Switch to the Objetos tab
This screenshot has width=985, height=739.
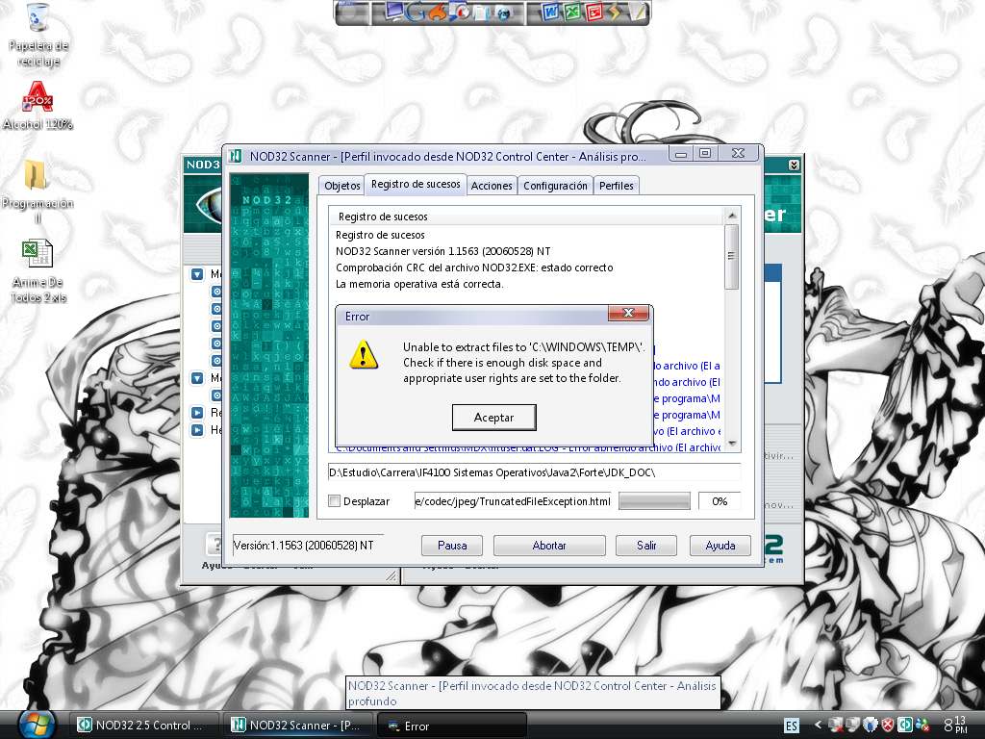click(x=342, y=186)
